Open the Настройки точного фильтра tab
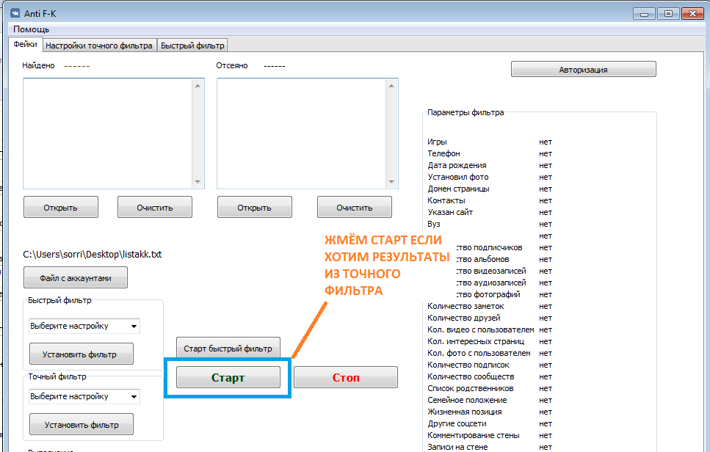Screen dimensions: 710x452 pos(99,45)
